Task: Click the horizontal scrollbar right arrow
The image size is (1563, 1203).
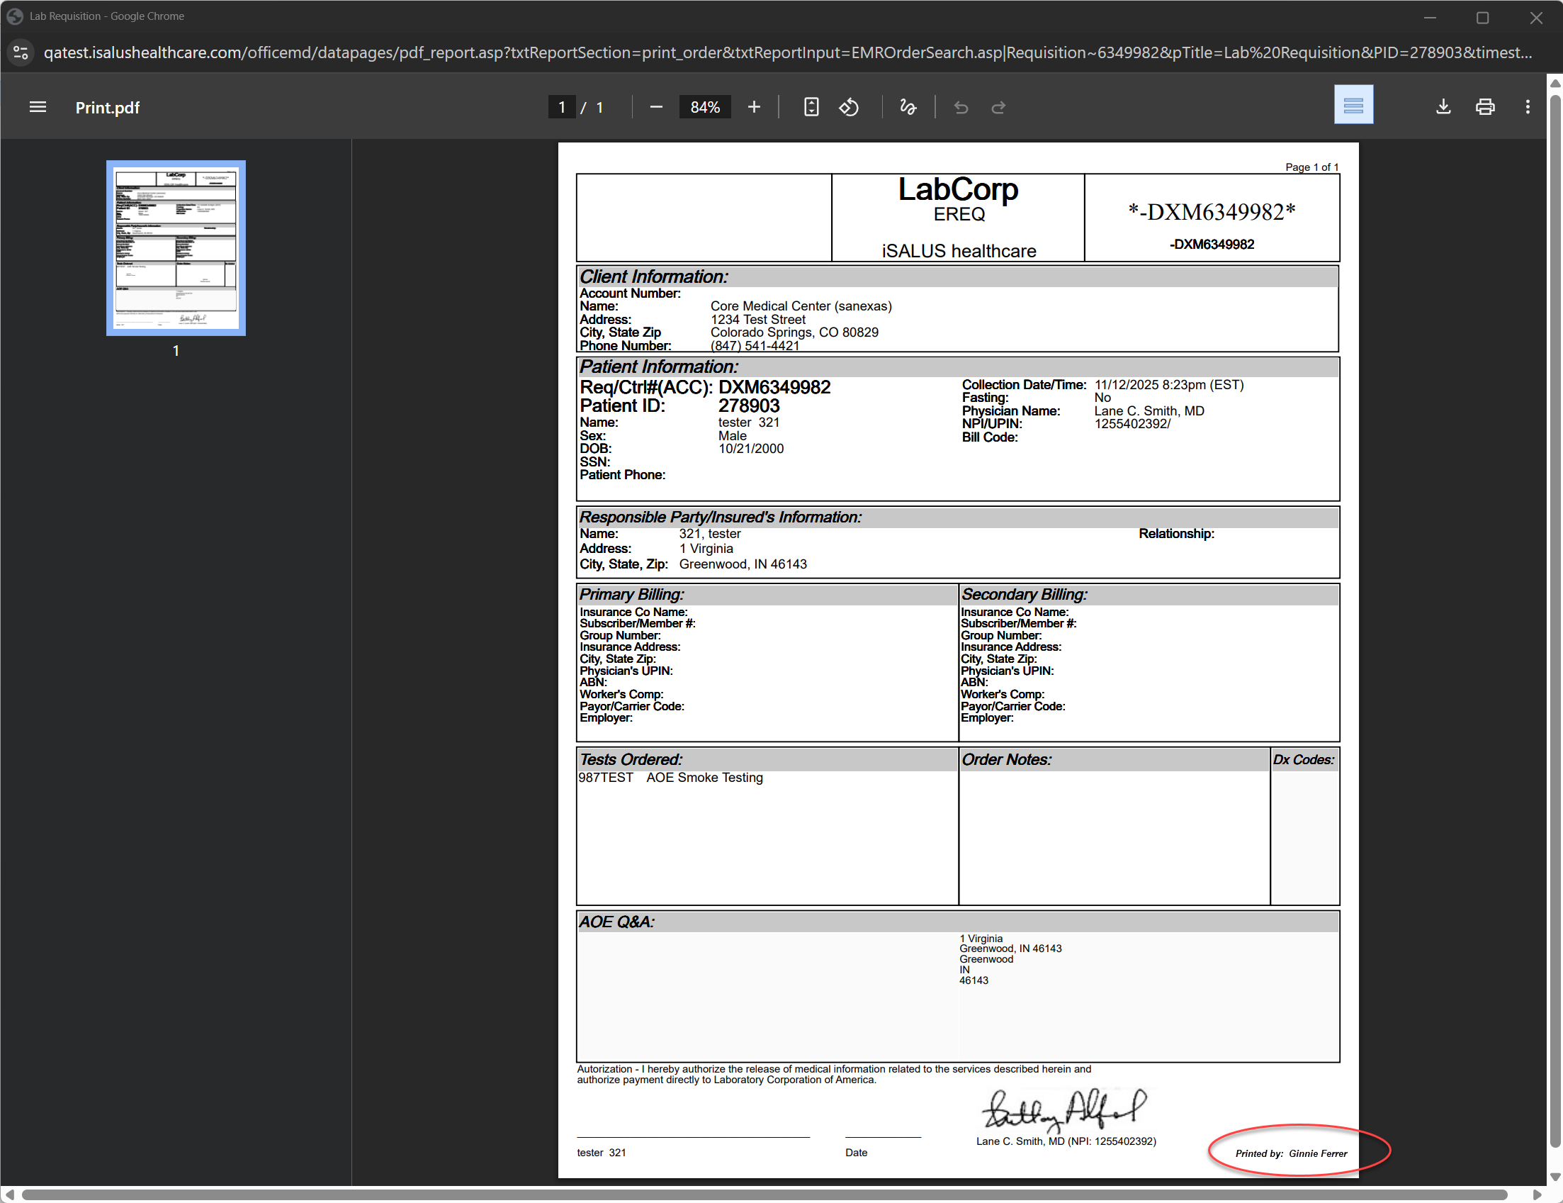Action: [1536, 1195]
